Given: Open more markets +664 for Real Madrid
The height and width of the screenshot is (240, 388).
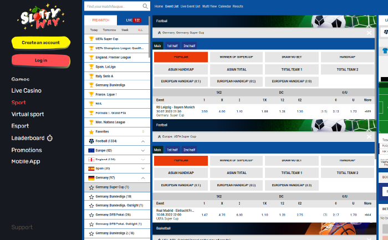Looking at the screenshot, I should click(367, 215).
